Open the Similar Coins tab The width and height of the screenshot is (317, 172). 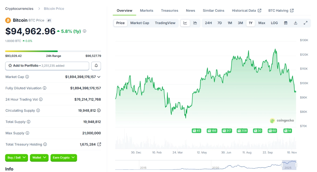pos(213,11)
